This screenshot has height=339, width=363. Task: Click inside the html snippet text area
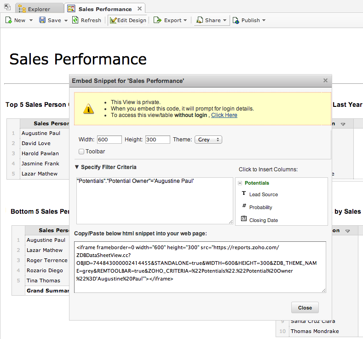tap(200, 267)
